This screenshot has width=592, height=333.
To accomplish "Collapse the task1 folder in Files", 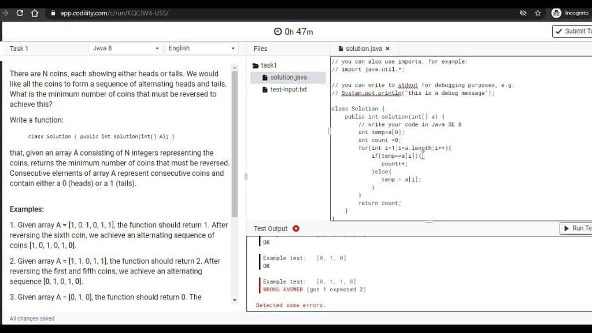I will click(x=264, y=65).
